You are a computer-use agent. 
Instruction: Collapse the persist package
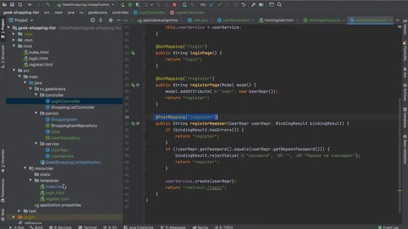pos(36,113)
